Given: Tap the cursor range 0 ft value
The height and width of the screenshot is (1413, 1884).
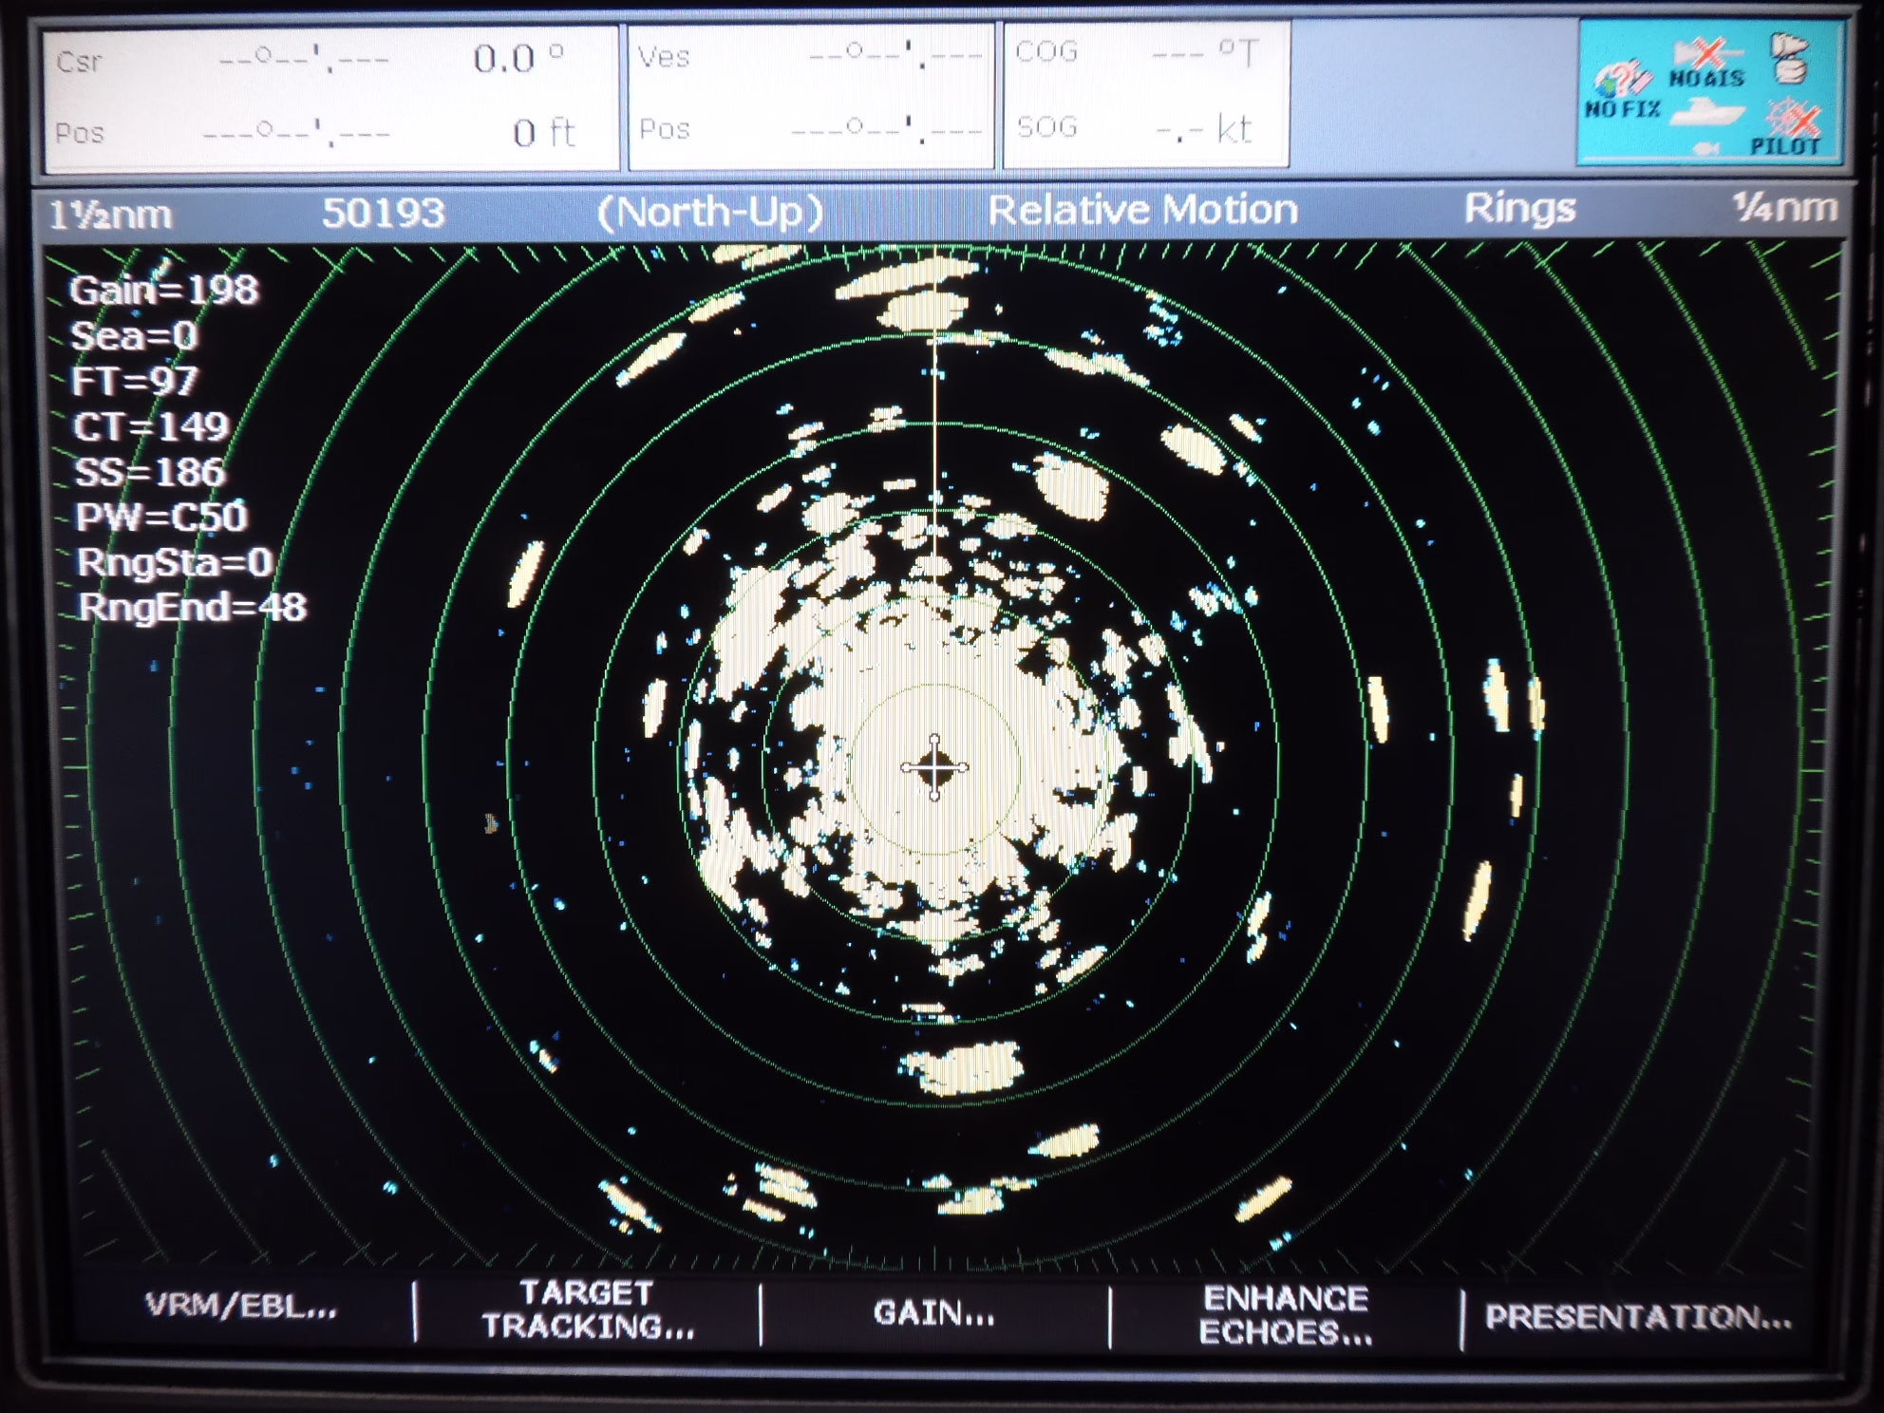Looking at the screenshot, I should click(544, 133).
